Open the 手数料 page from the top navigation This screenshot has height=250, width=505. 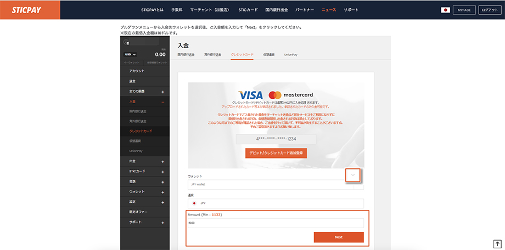tap(177, 10)
